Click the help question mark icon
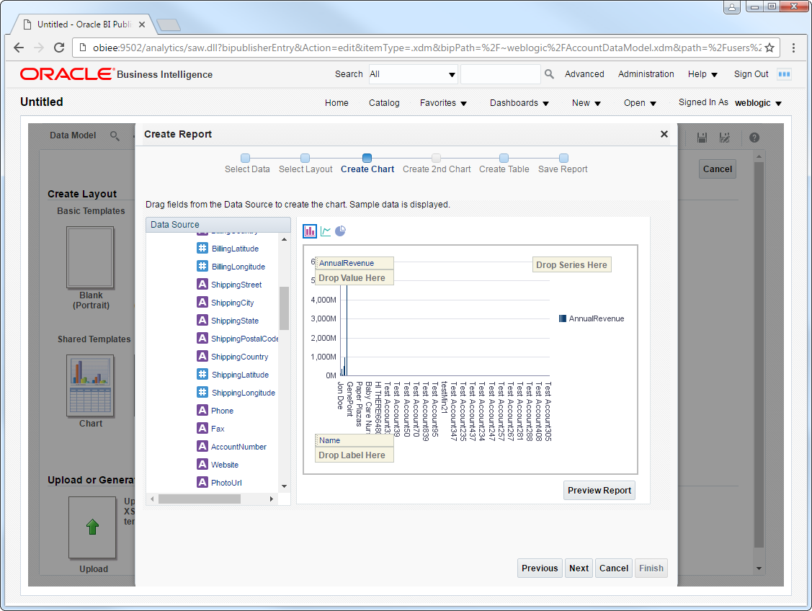812x611 pixels. click(x=754, y=137)
